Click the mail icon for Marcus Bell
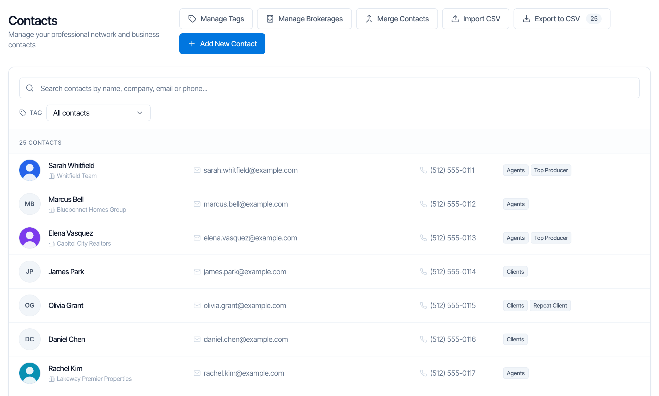This screenshot has height=396, width=659. (197, 204)
